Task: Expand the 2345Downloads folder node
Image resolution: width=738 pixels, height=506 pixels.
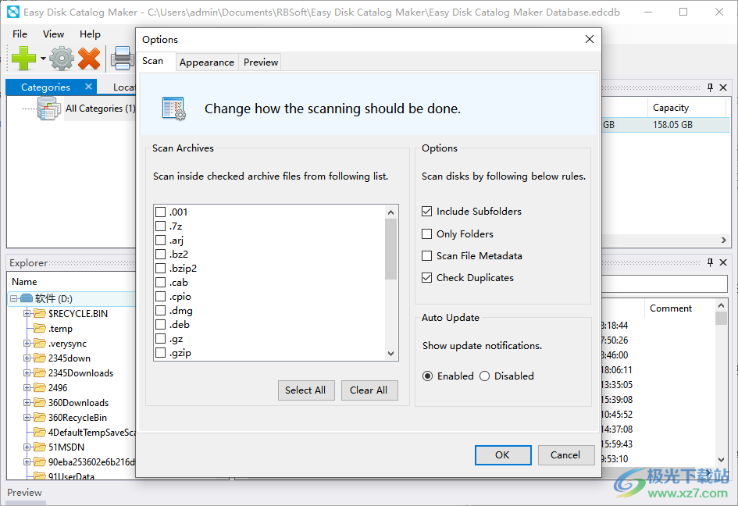Action: coord(27,372)
